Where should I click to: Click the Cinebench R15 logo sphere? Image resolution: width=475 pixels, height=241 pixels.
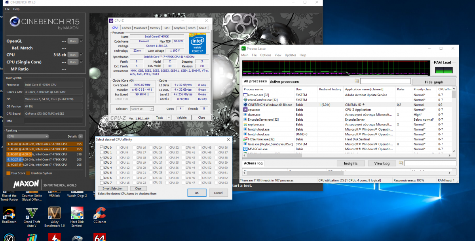click(x=15, y=22)
